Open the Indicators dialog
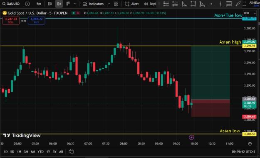The width and height of the screenshot is (260, 158). click(93, 4)
